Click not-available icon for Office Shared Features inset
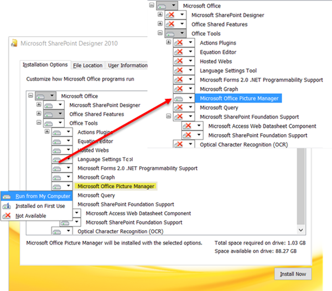 170,24
